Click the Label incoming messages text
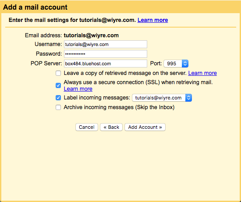Image resolution: width=241 pixels, height=202 pixels. 97,98
